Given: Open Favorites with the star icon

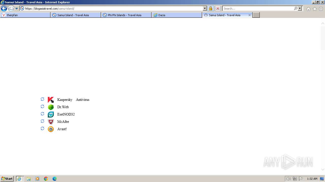Looking at the screenshot, I should click(x=315, y=9).
